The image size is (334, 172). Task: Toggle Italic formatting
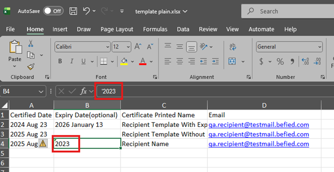(72, 61)
